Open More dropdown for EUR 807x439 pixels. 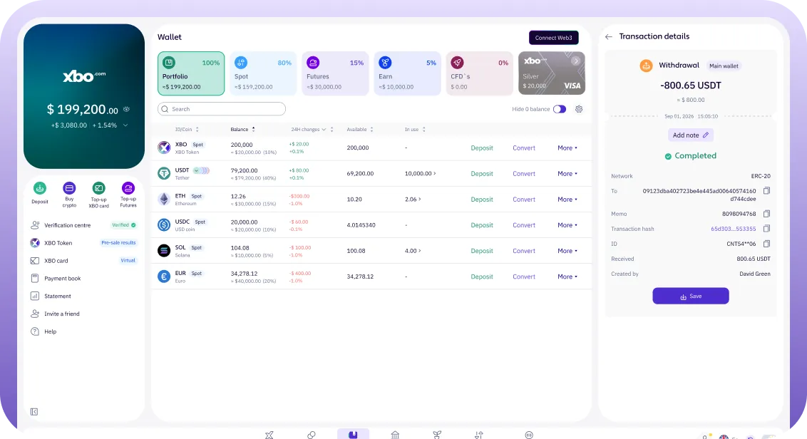[567, 277]
